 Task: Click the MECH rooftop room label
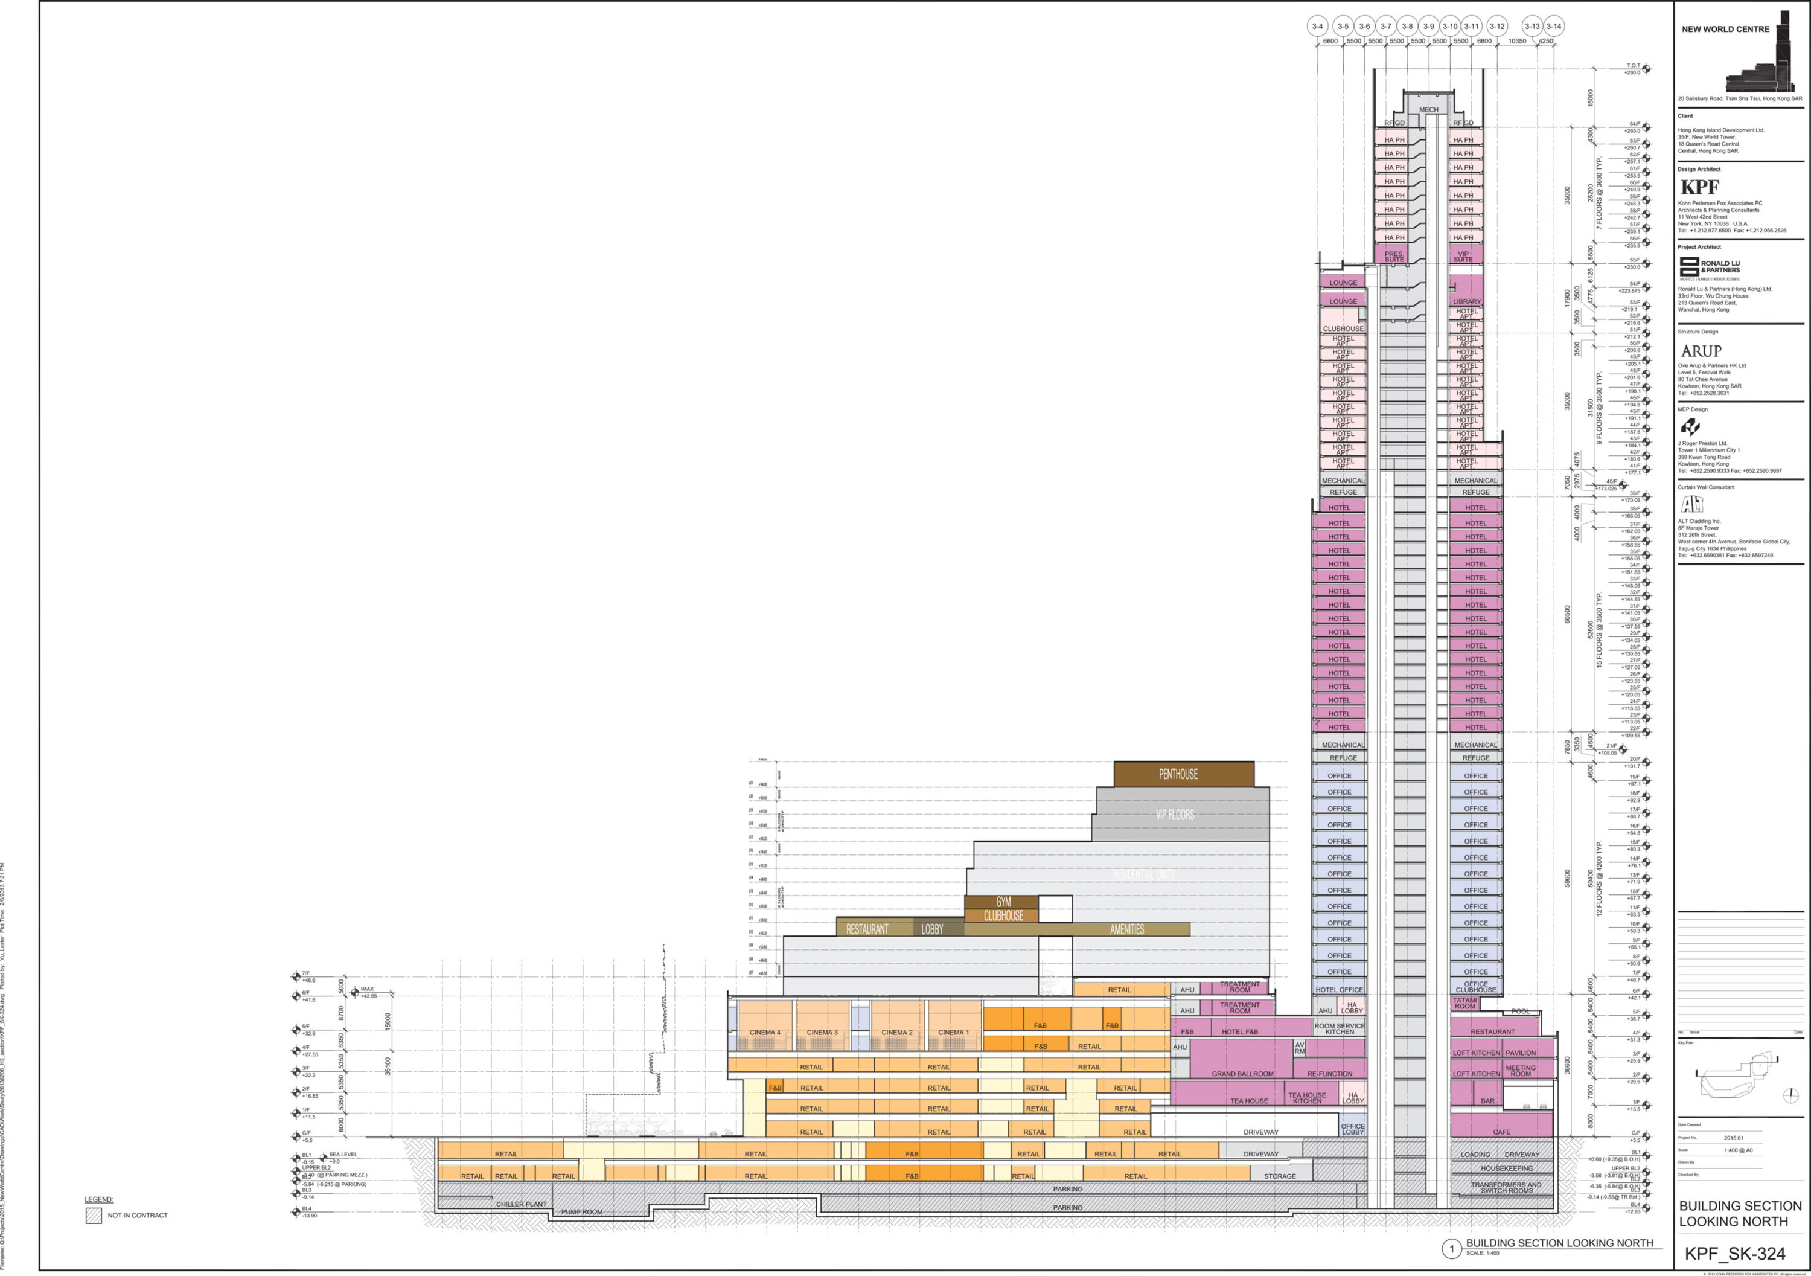(x=1428, y=110)
